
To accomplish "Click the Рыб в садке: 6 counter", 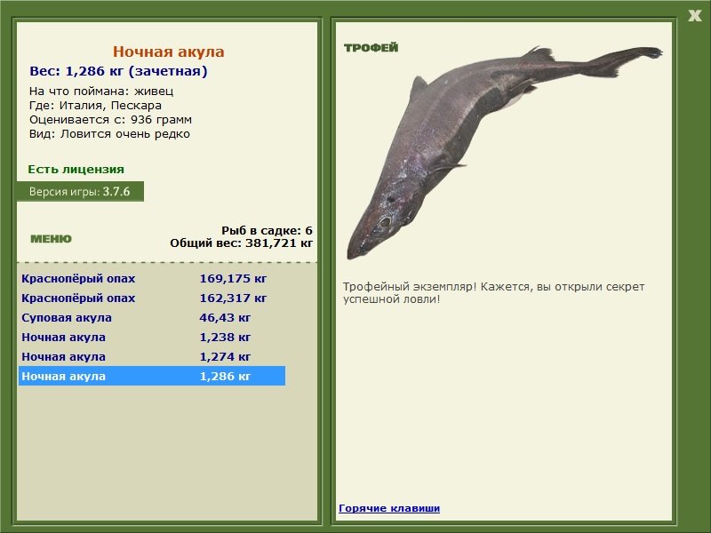I will tap(267, 230).
